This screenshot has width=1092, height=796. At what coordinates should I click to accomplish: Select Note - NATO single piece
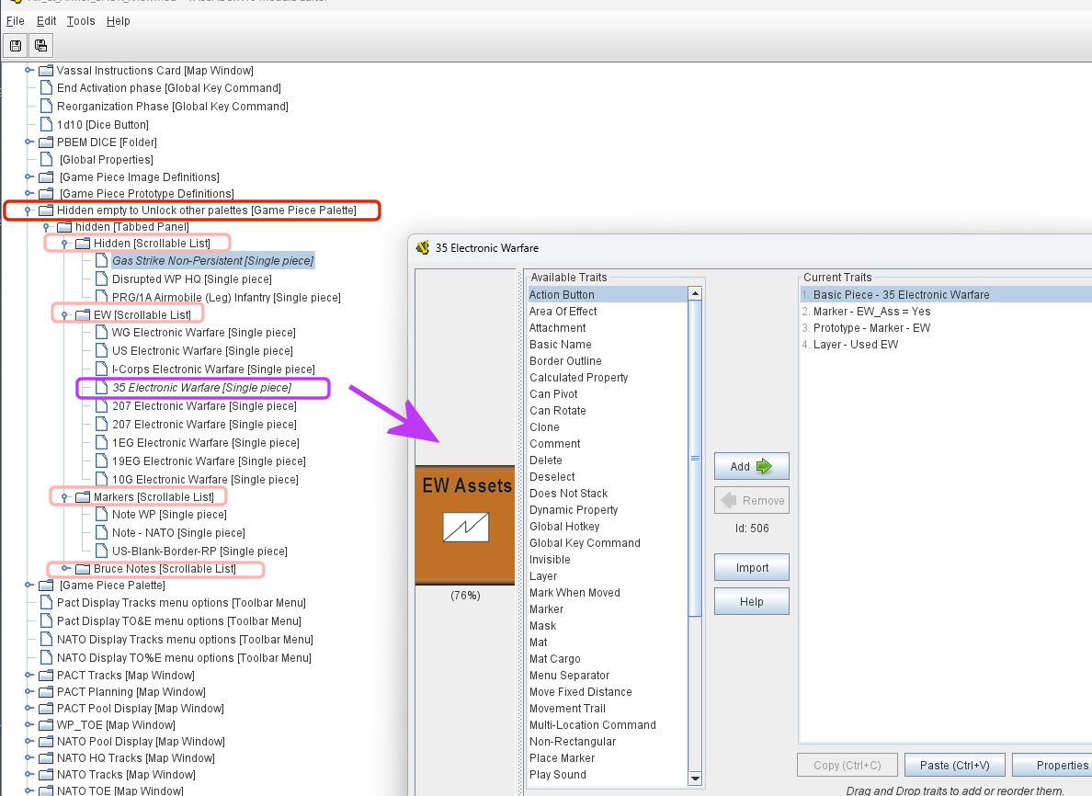tap(178, 533)
